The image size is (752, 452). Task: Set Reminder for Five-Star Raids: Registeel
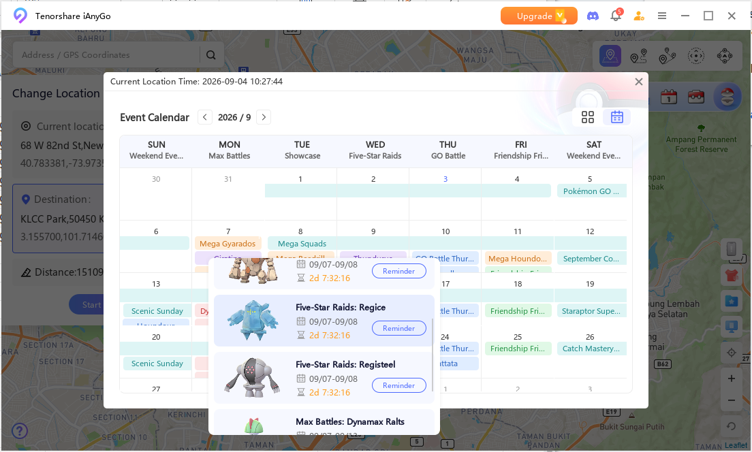398,385
